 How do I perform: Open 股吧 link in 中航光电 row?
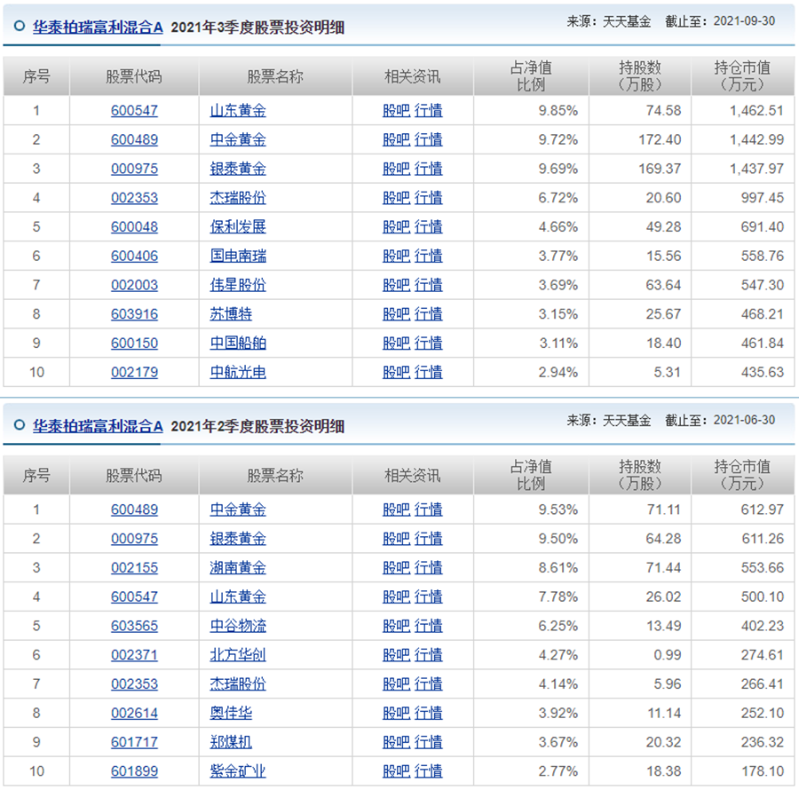[397, 372]
